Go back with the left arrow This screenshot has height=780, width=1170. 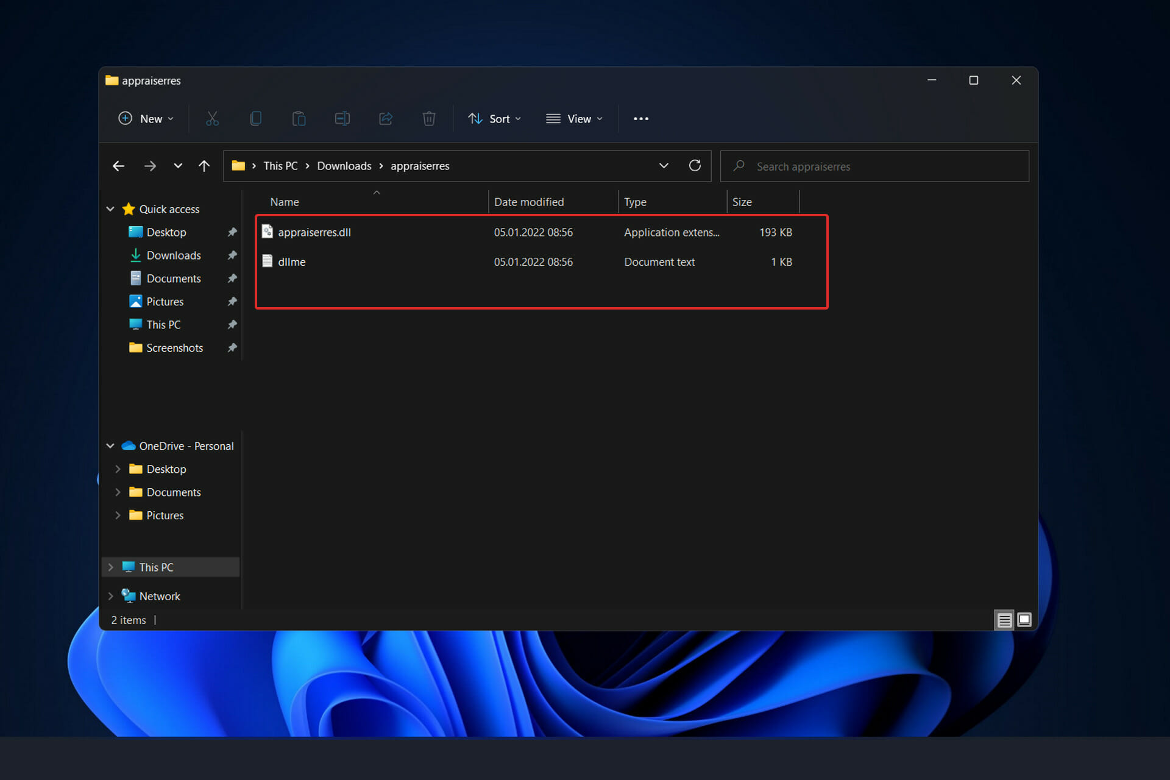(119, 166)
